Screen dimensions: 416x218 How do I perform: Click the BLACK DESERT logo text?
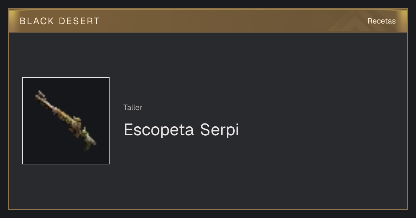coord(59,21)
